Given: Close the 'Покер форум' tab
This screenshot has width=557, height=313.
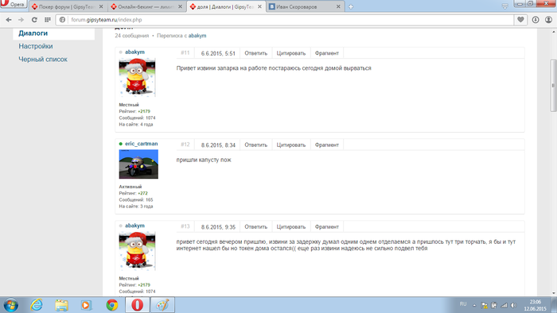Looking at the screenshot, I should tap(101, 6).
